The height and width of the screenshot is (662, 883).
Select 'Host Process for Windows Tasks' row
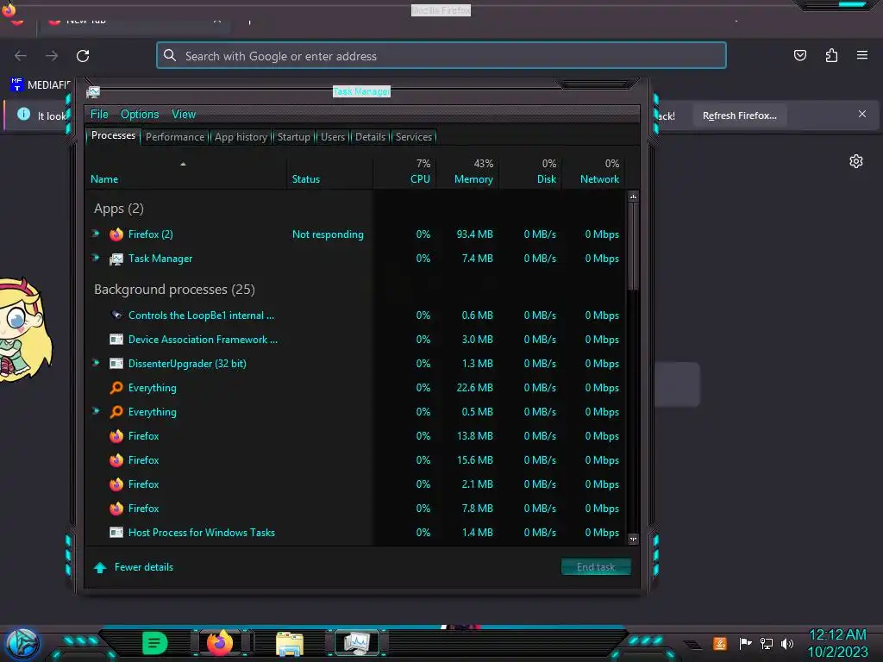[x=356, y=533]
